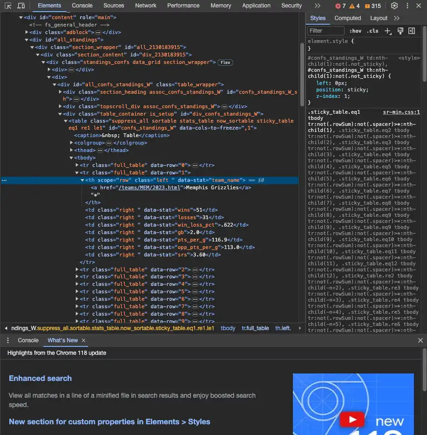
Task: Click the red errors count indicator
Action: click(x=340, y=6)
